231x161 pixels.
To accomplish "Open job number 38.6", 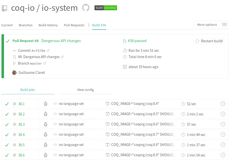I will point(21,155).
